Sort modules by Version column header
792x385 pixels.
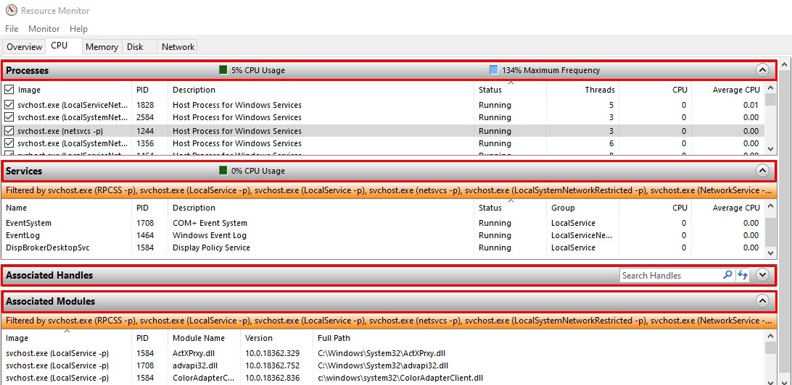point(277,338)
